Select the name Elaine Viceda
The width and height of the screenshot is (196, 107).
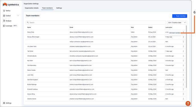(x=31, y=70)
